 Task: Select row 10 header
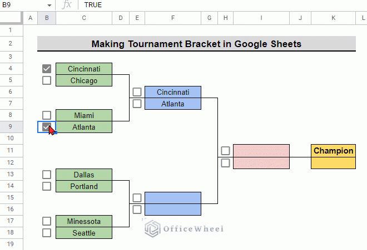pos(12,139)
